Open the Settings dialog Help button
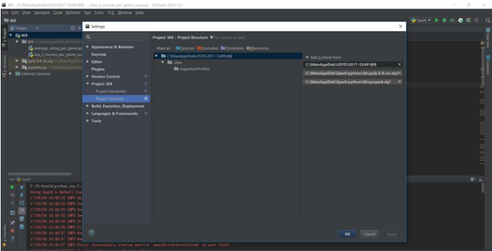 pyautogui.click(x=91, y=233)
